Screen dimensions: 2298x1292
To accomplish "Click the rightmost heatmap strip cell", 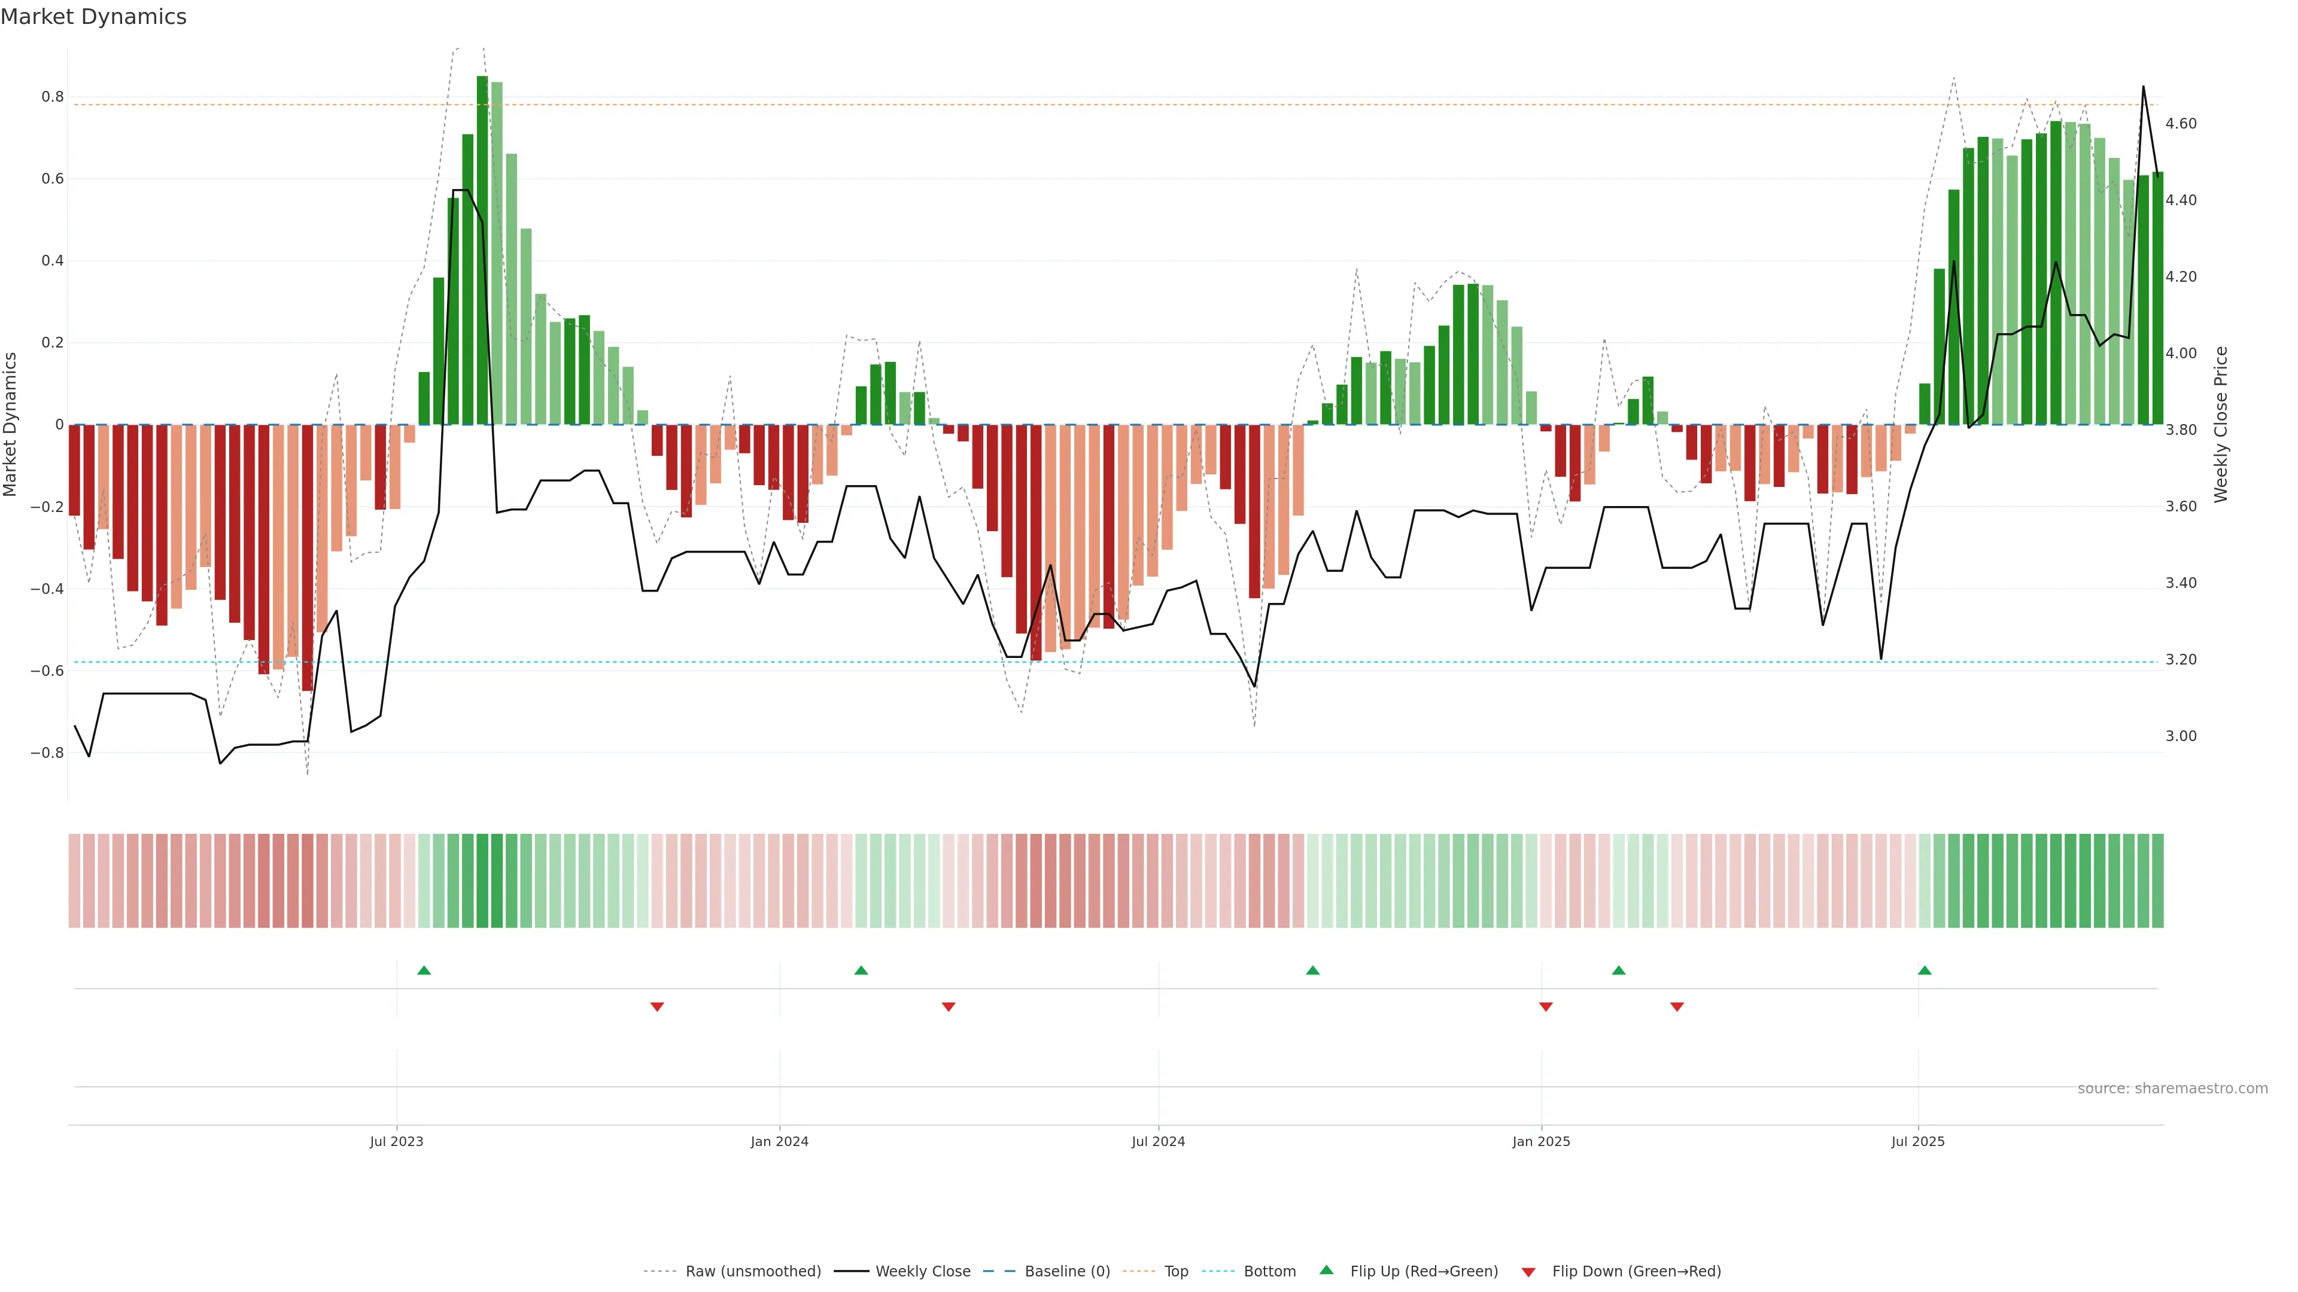I will tap(2157, 881).
